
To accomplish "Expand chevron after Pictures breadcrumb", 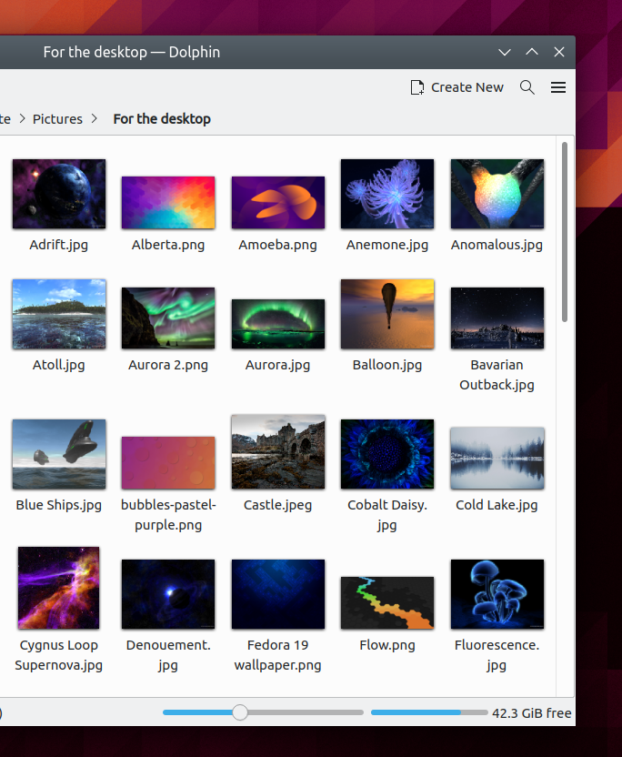I will [94, 119].
